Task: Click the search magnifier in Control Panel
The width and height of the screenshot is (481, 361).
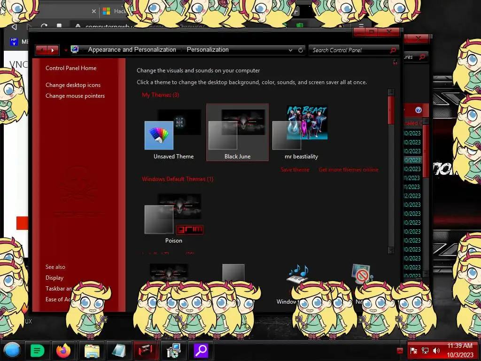Action: tap(393, 50)
